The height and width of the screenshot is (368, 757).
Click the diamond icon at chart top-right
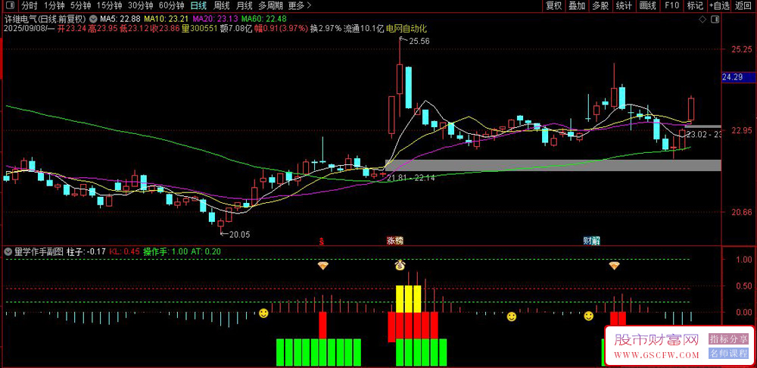point(702,20)
